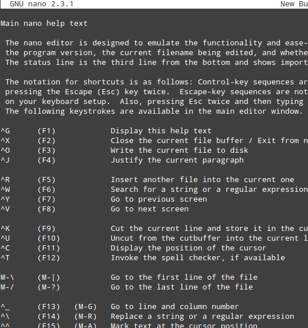Click 'Go to previous screen' text
The image size is (308, 328).
click(159, 199)
